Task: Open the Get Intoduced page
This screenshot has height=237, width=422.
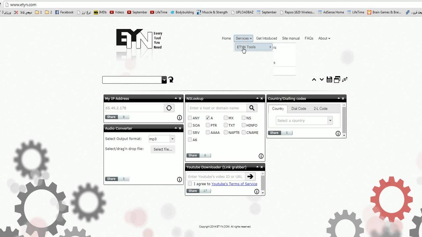Action: 266,39
